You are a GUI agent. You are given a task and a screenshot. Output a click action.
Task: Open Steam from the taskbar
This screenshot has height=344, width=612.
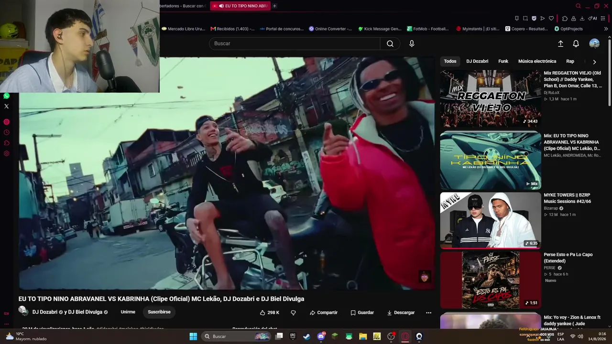tap(306, 336)
